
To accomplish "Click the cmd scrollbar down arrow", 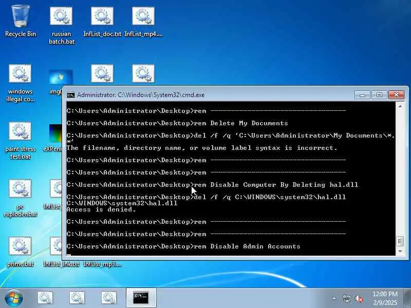I will pos(400,251).
